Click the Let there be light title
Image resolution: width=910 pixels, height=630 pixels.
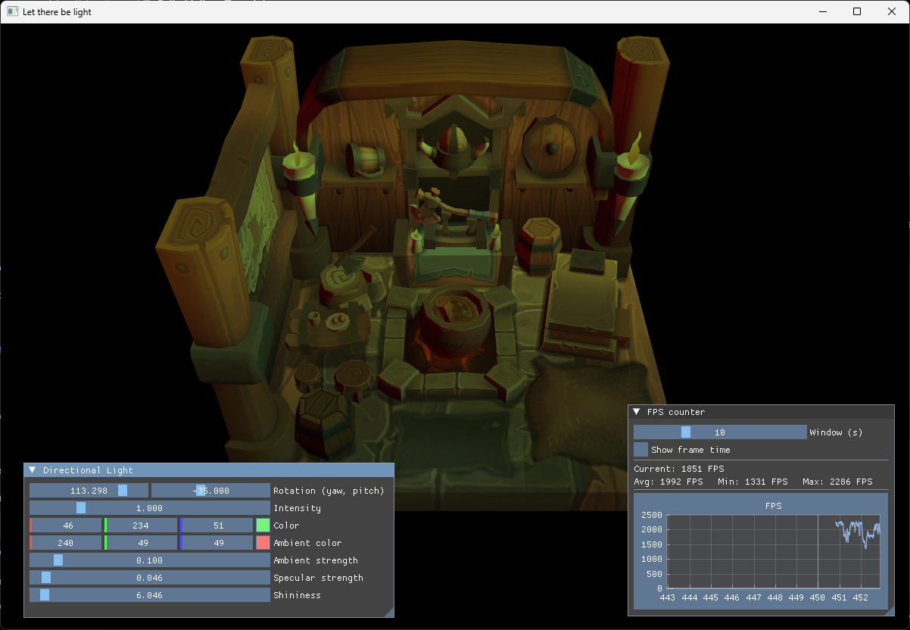click(x=58, y=12)
